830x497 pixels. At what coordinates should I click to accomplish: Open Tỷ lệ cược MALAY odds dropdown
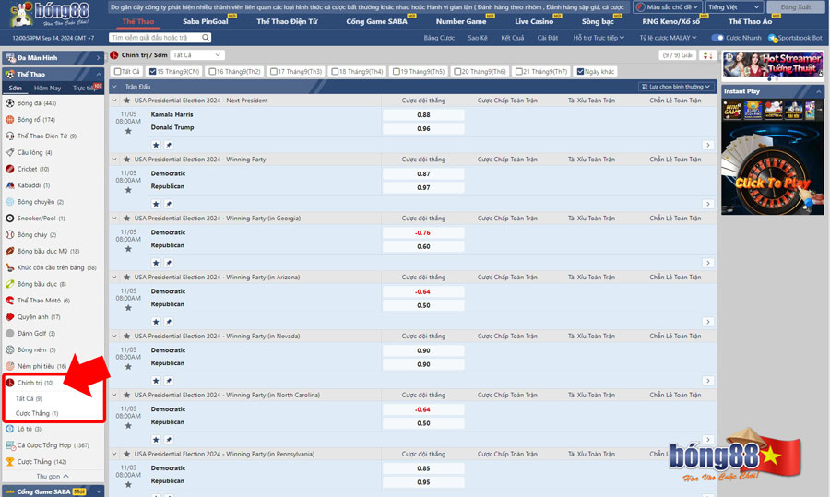click(x=668, y=38)
